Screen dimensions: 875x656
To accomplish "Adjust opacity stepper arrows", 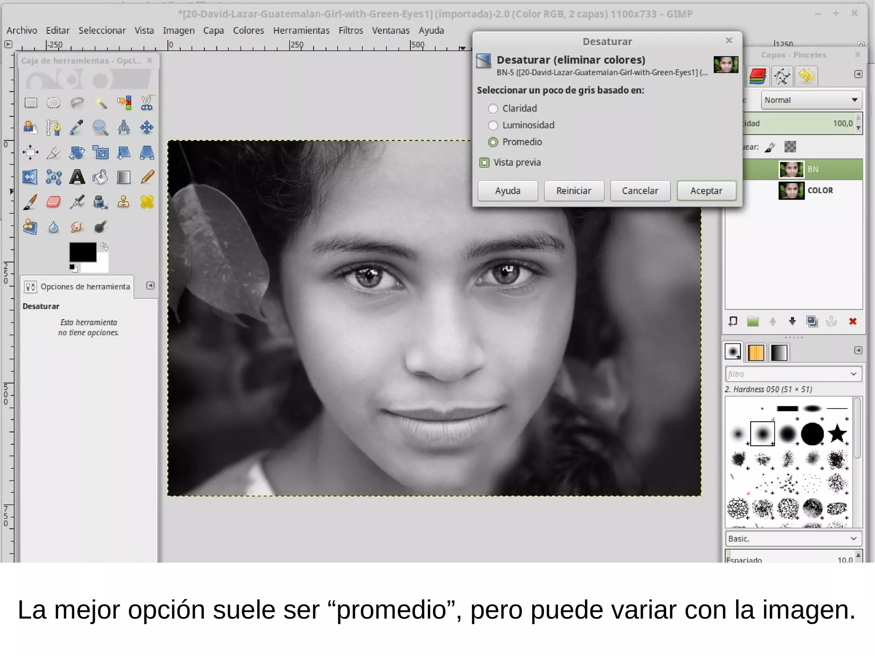I will (x=858, y=123).
